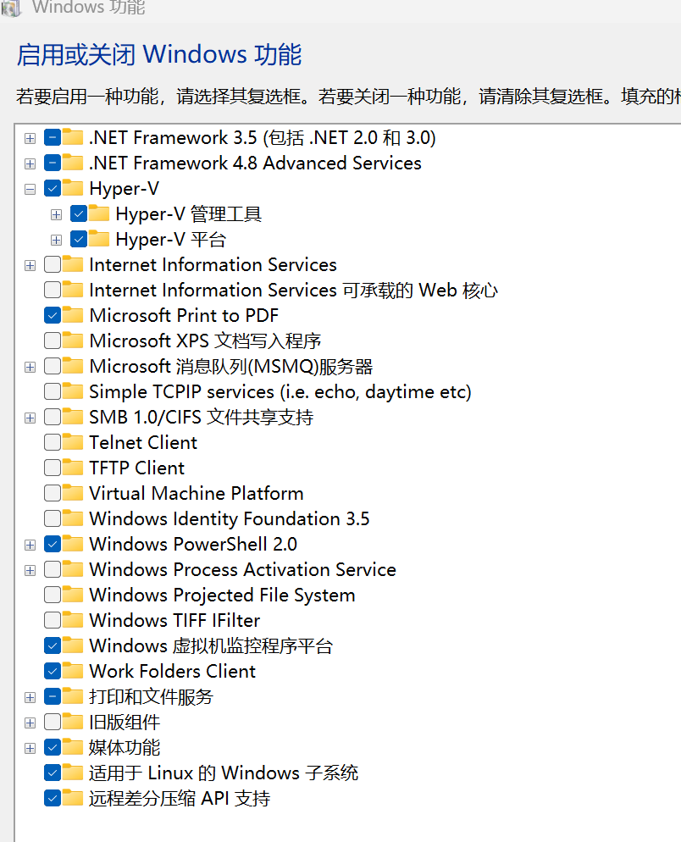
Task: Select 'Windows Process Activation Service' label
Action: [243, 570]
